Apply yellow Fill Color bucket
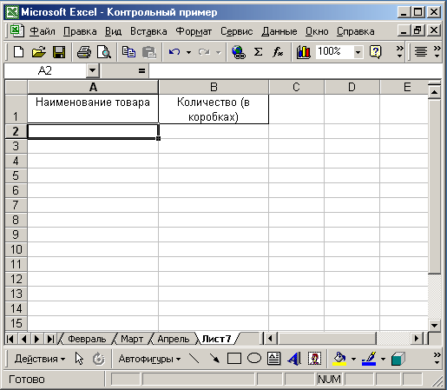447x390 pixels. point(339,359)
